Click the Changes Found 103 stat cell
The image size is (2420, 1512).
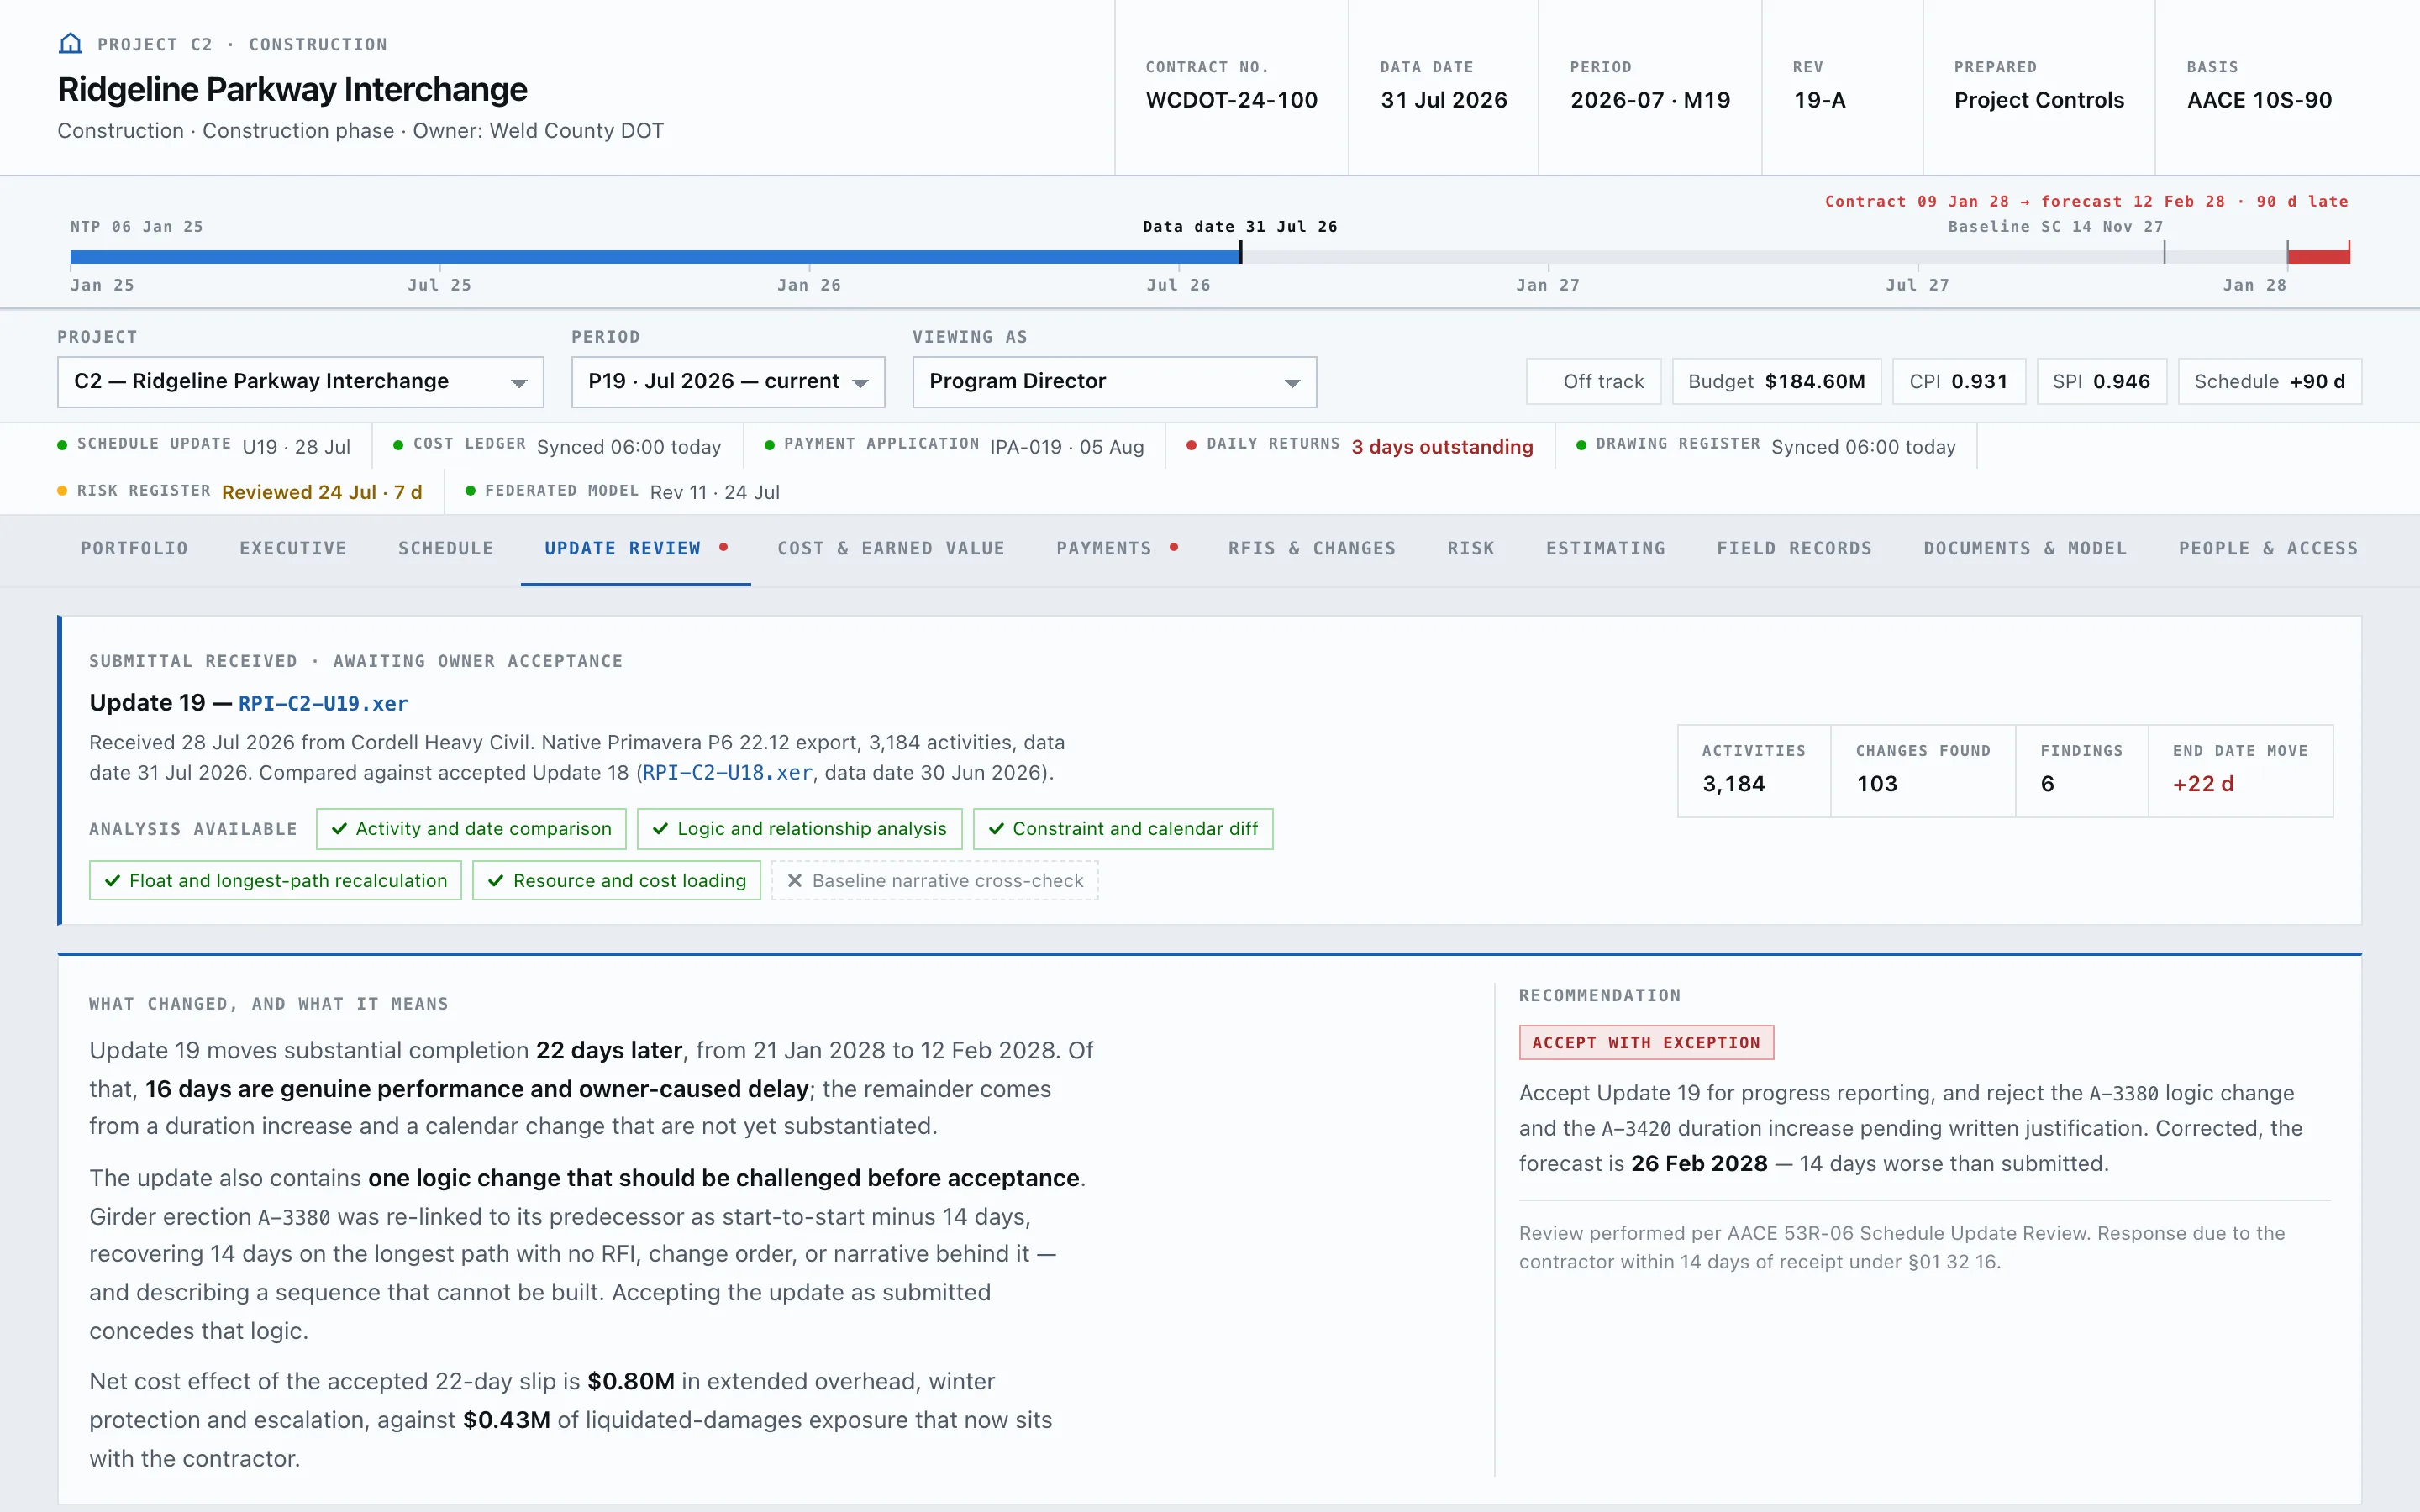pyautogui.click(x=1922, y=771)
